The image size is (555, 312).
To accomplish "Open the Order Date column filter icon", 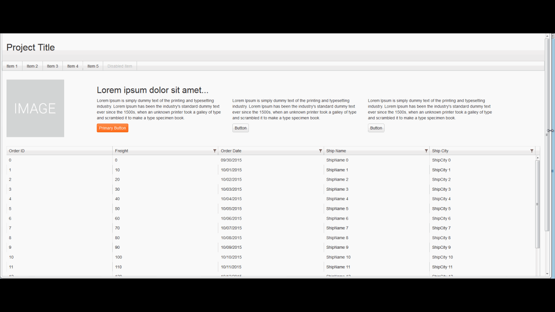I will coord(320,151).
